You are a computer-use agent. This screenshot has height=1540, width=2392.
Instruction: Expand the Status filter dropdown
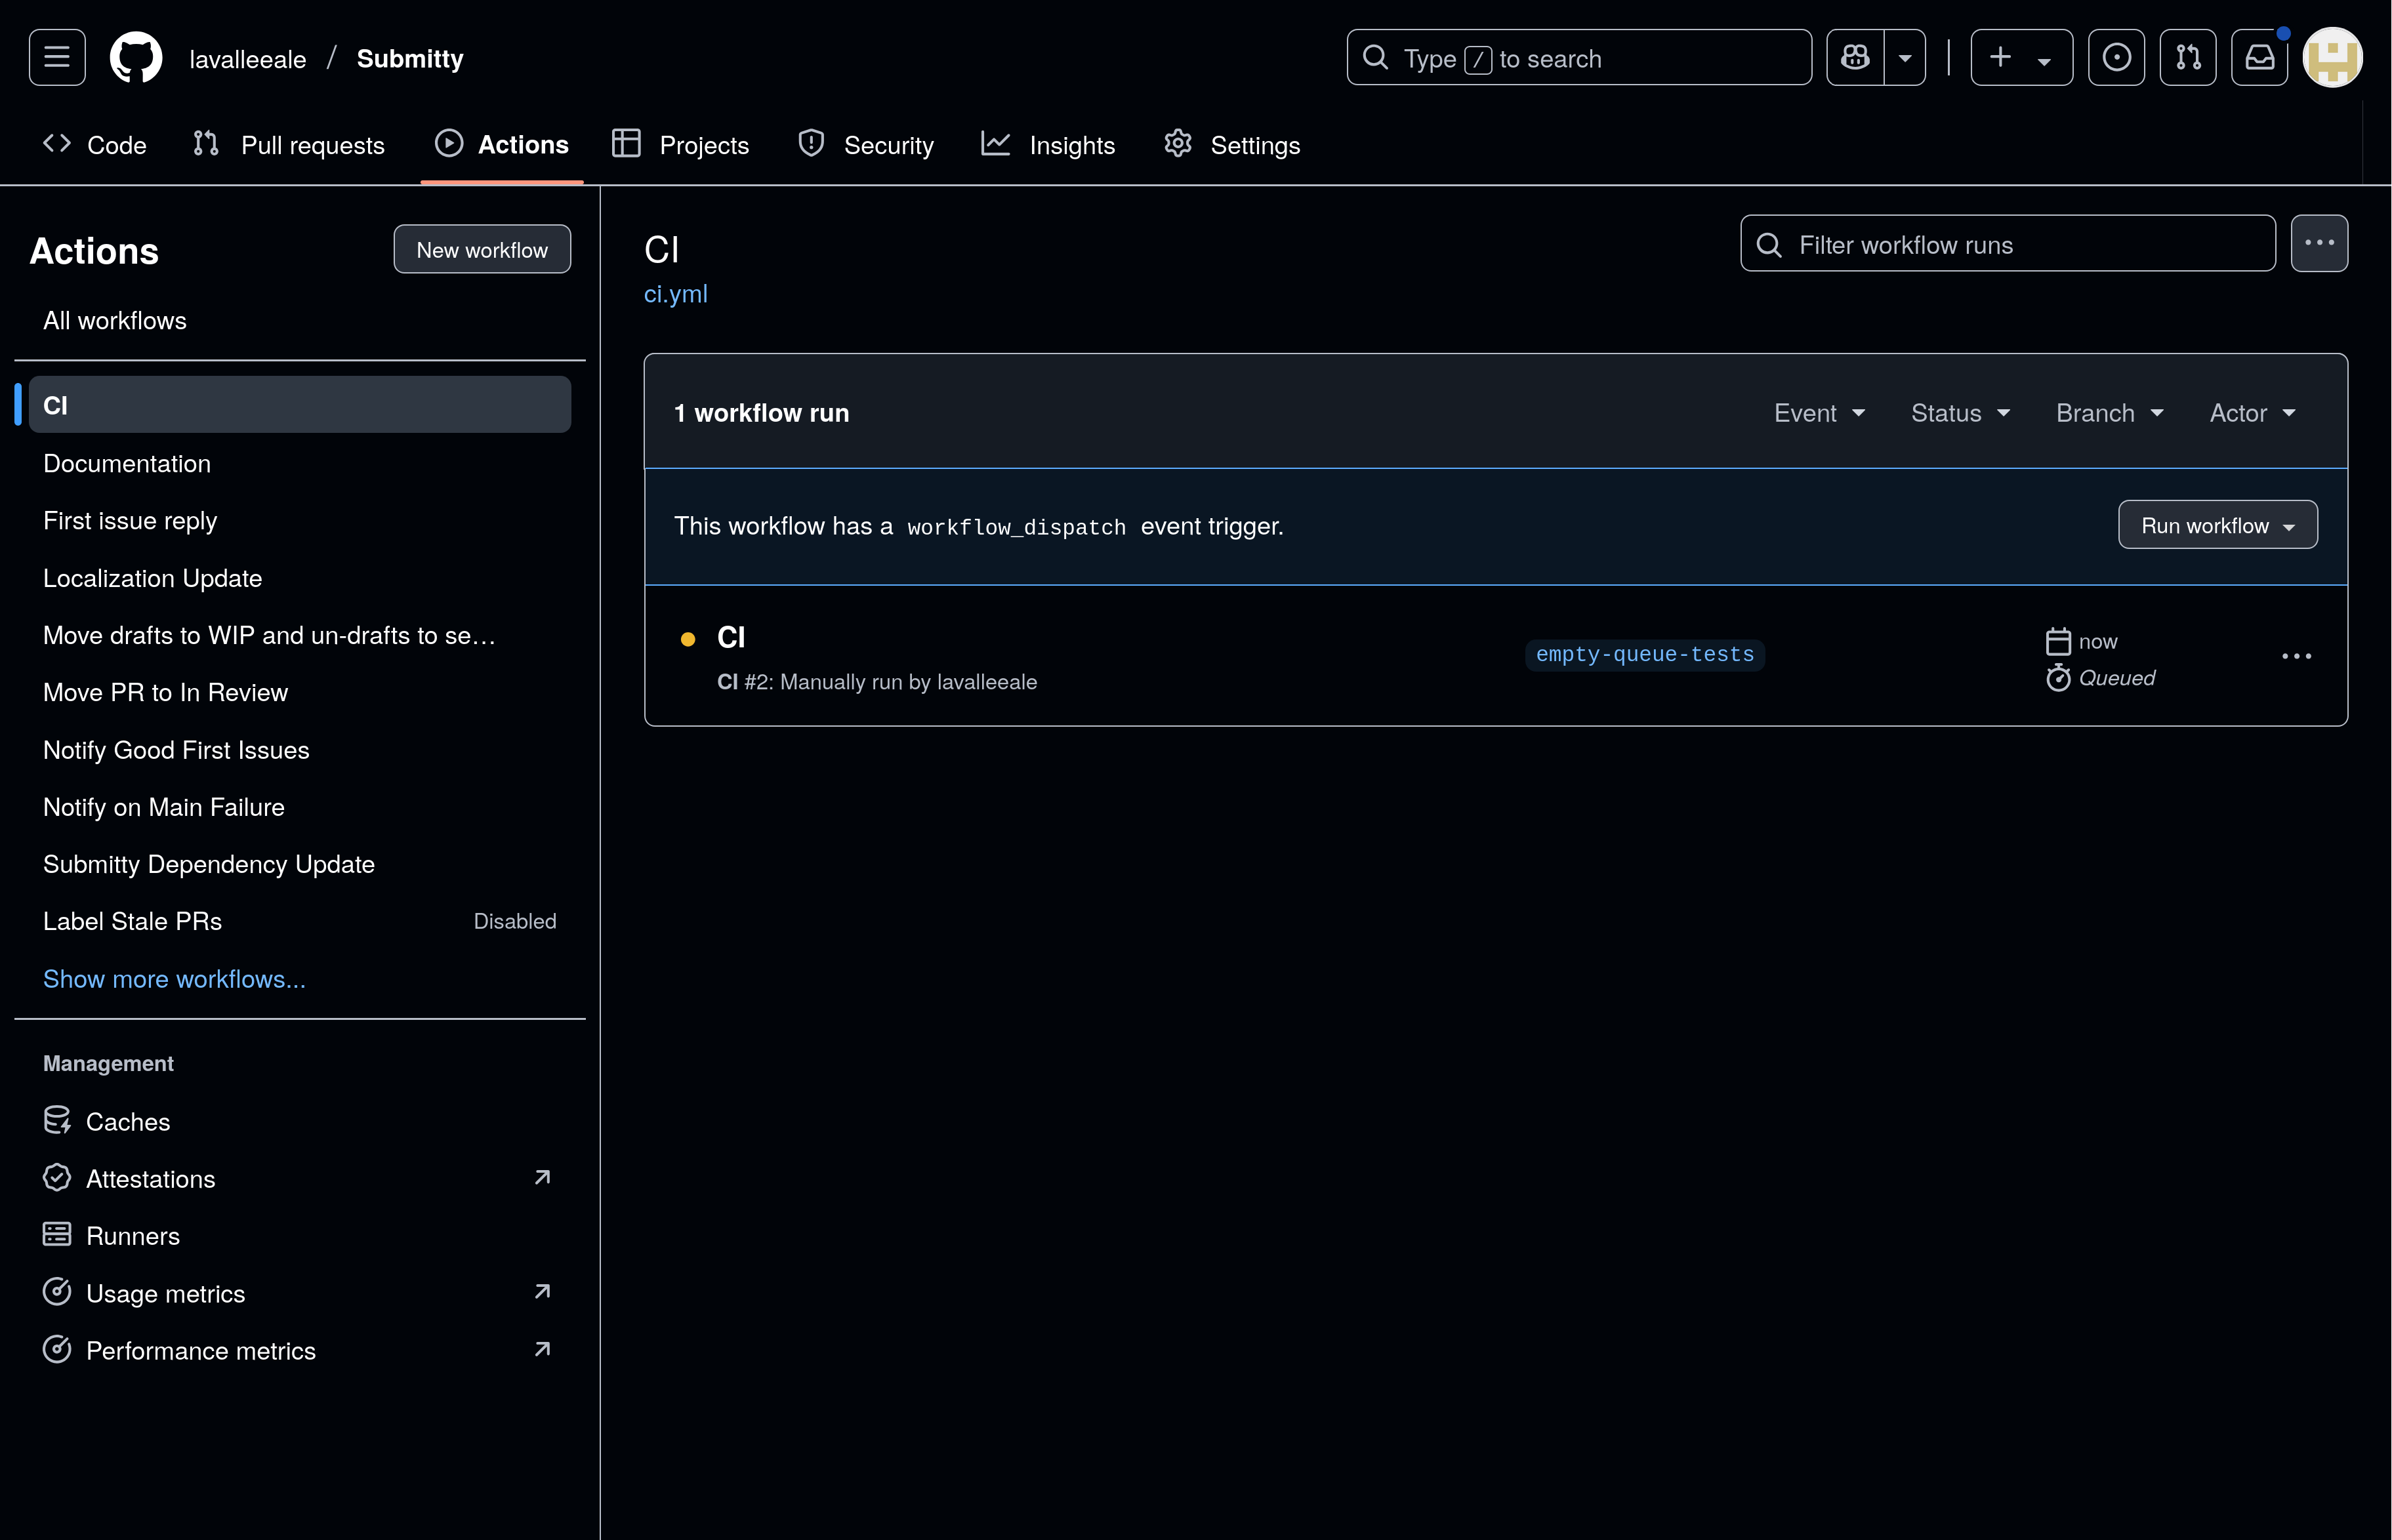click(1960, 413)
